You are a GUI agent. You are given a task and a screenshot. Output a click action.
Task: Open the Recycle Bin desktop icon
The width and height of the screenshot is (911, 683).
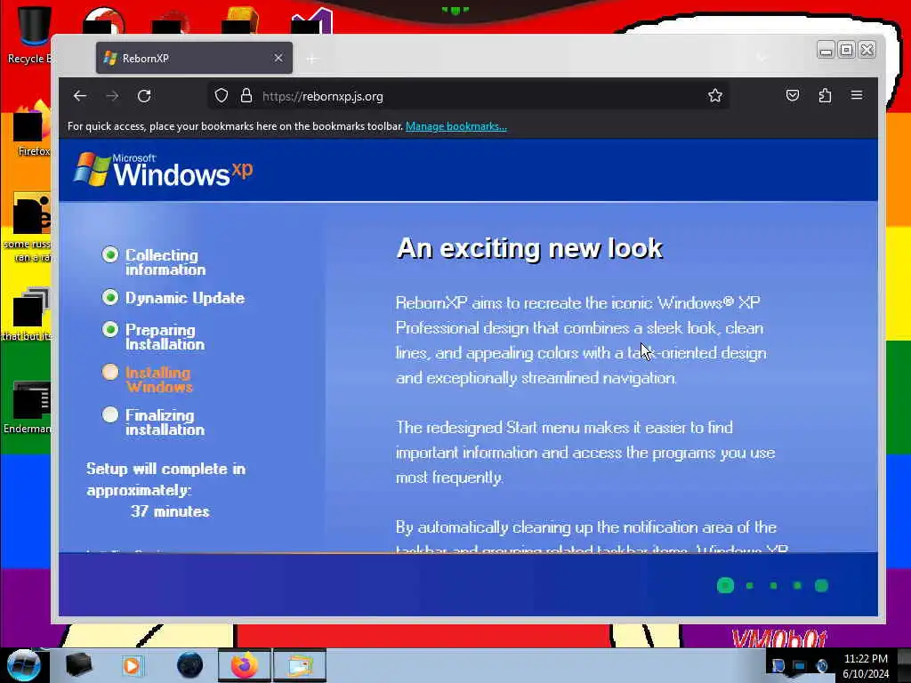(x=34, y=34)
